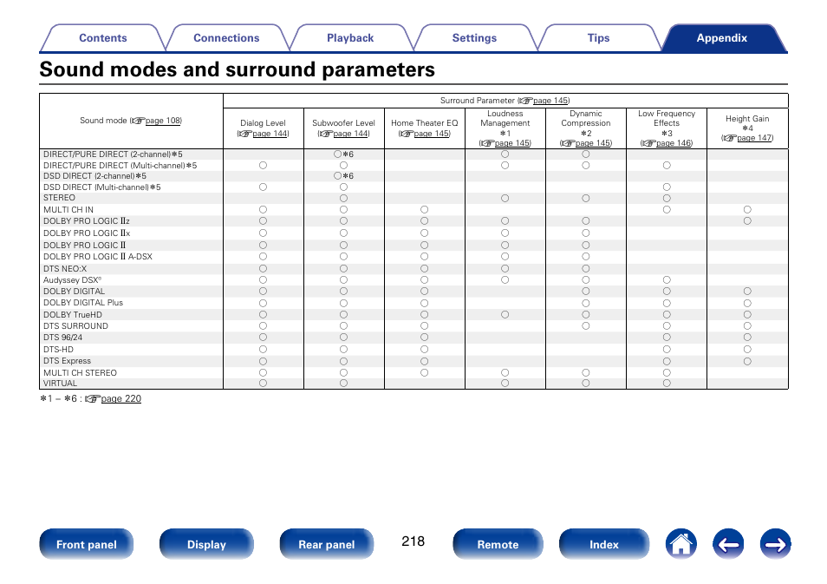Go to the home page icon

click(680, 544)
